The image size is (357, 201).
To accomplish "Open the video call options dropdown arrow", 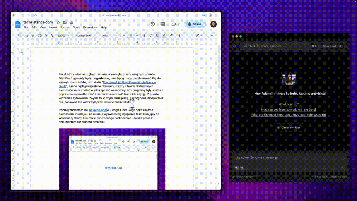I will [179, 24].
